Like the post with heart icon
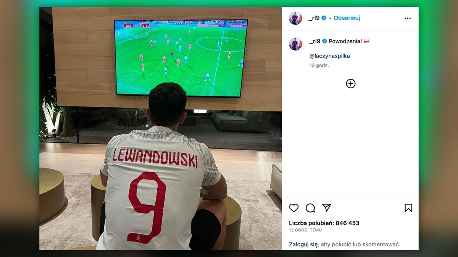 [x=294, y=208]
